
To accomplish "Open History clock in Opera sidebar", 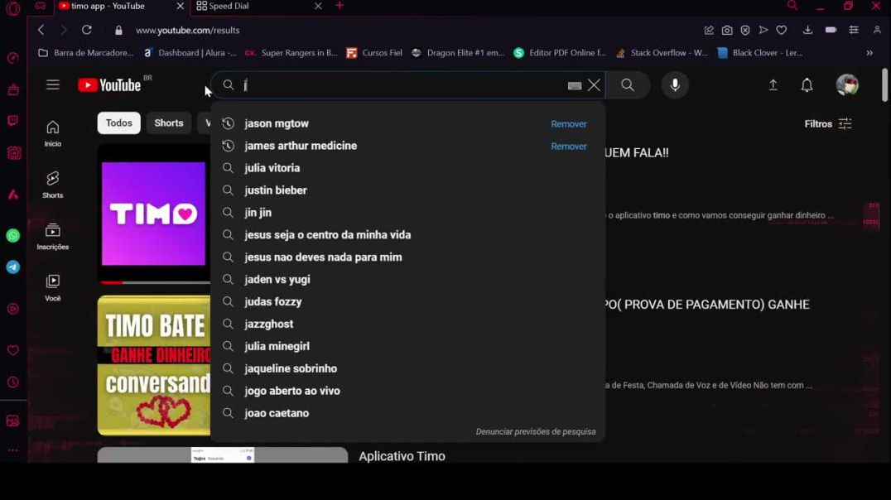I will coord(13,382).
